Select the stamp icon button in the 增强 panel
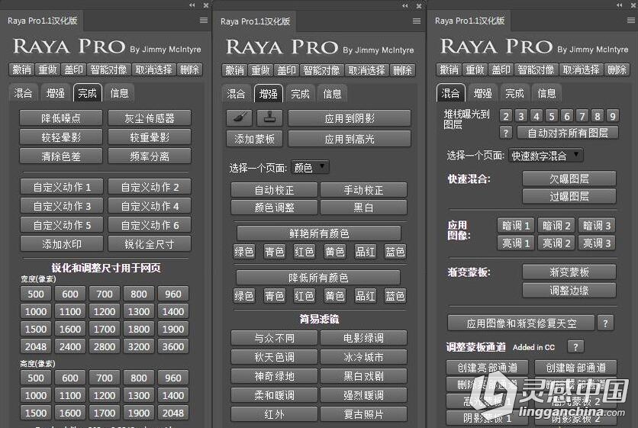 coord(269,118)
